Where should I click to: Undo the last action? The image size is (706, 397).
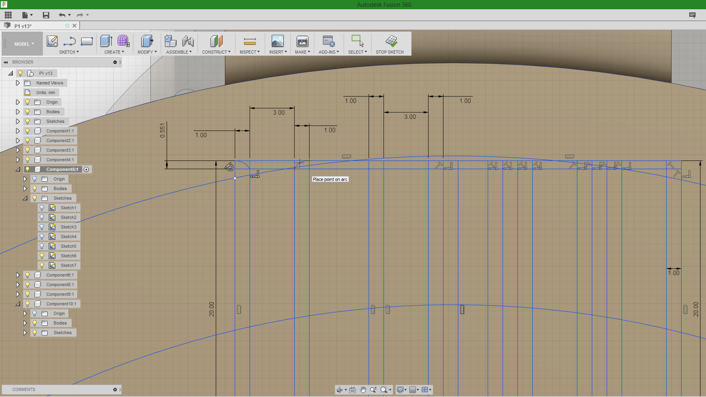pyautogui.click(x=62, y=15)
